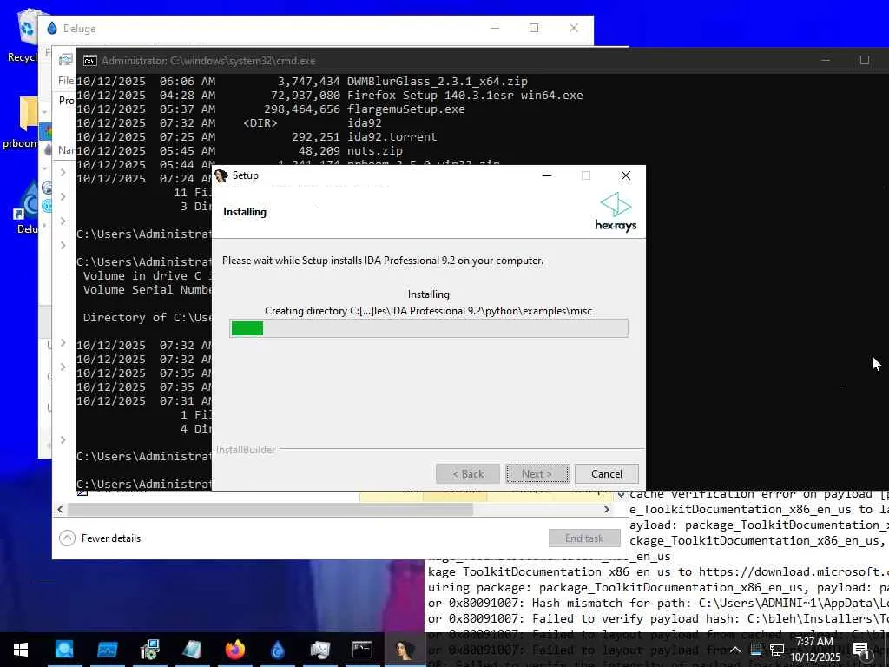889x667 pixels.
Task: Click the computer installer taskbar icon
Action: 149,650
